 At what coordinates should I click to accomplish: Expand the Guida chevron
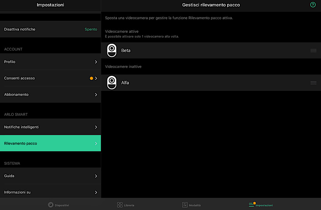click(96, 176)
